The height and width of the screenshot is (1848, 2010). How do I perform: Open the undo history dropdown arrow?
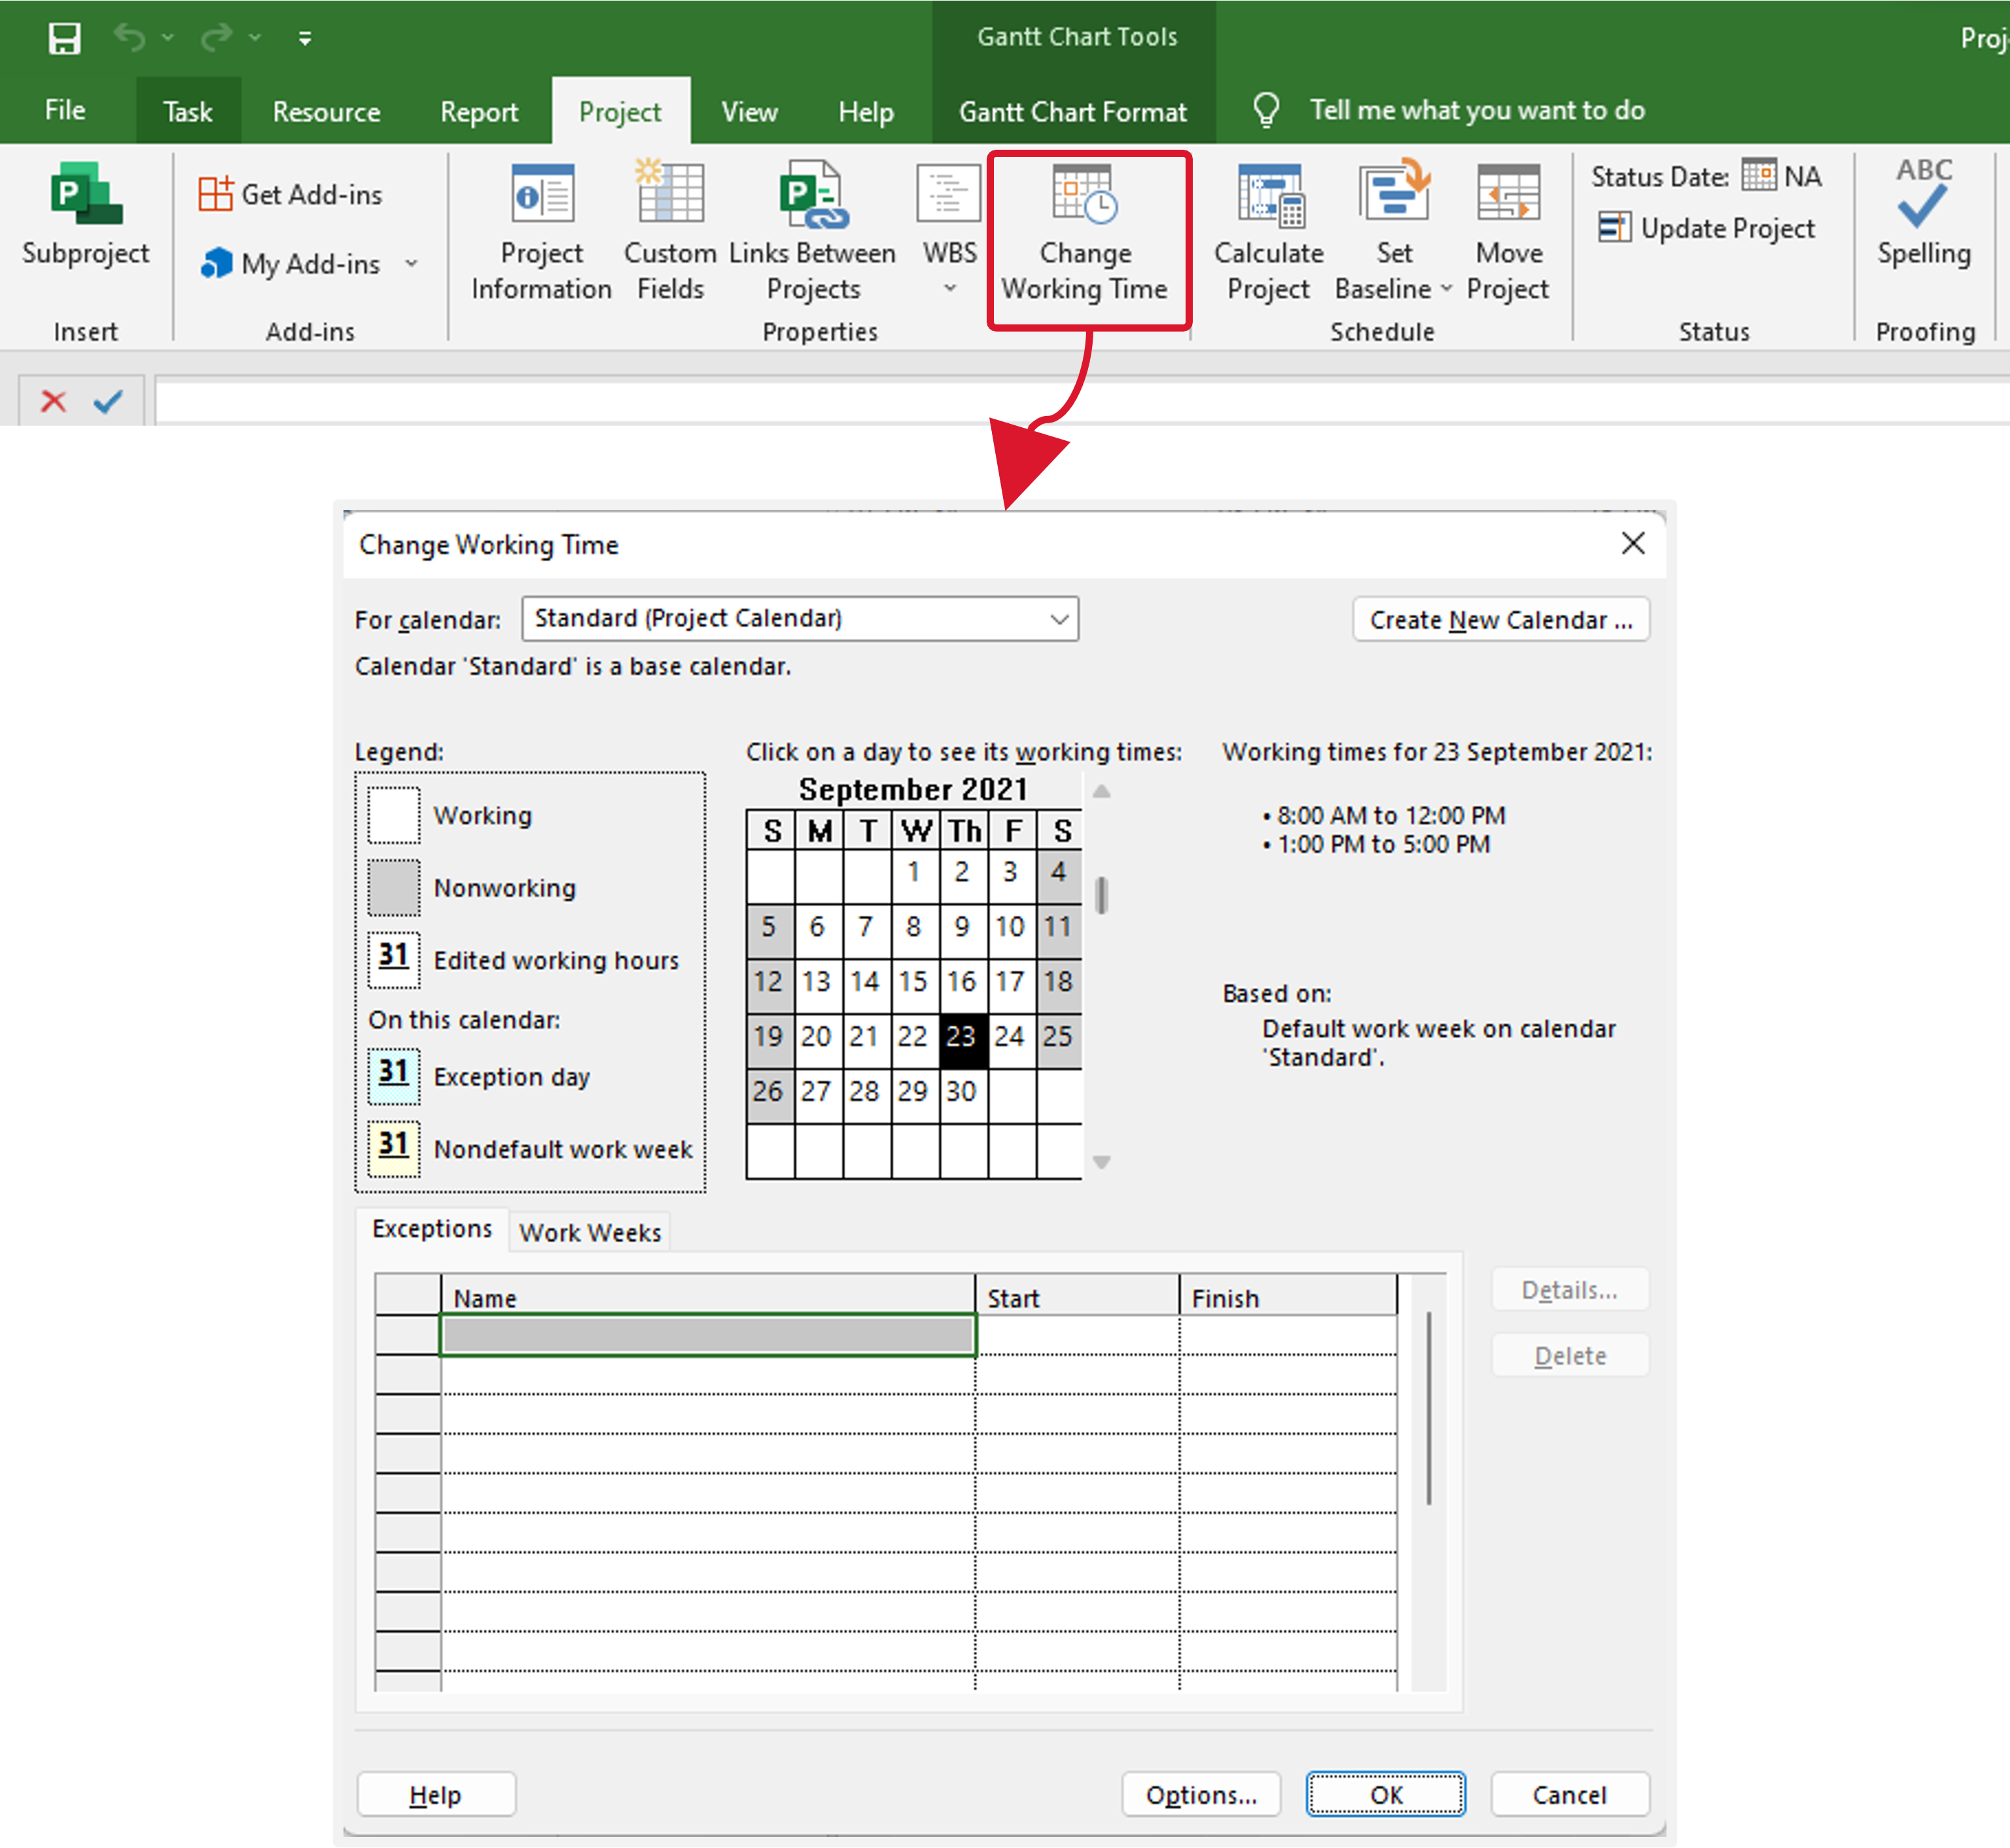point(168,38)
